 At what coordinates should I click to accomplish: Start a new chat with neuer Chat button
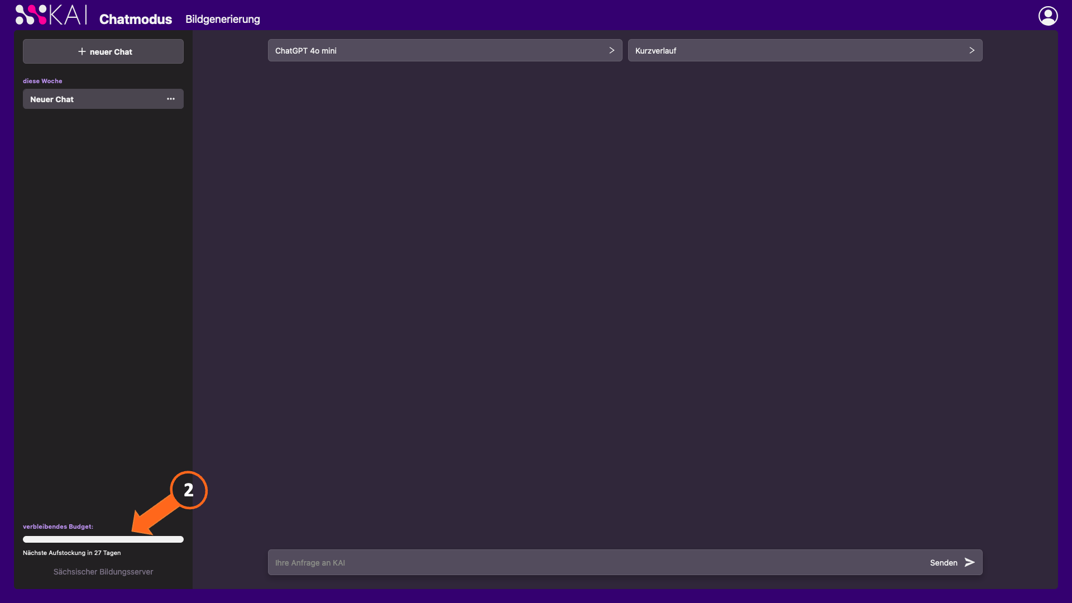(x=103, y=51)
